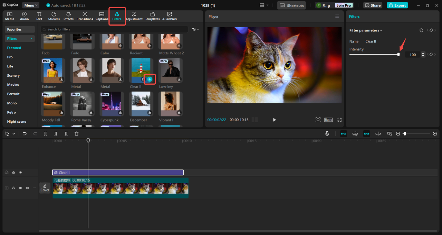
Task: Lock the main video track
Action: [13, 188]
